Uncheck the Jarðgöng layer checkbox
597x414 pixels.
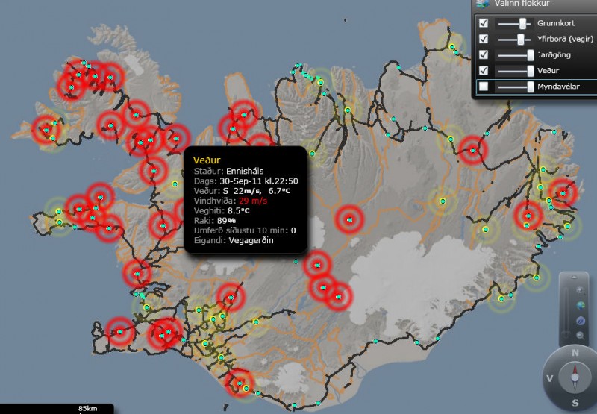point(484,54)
